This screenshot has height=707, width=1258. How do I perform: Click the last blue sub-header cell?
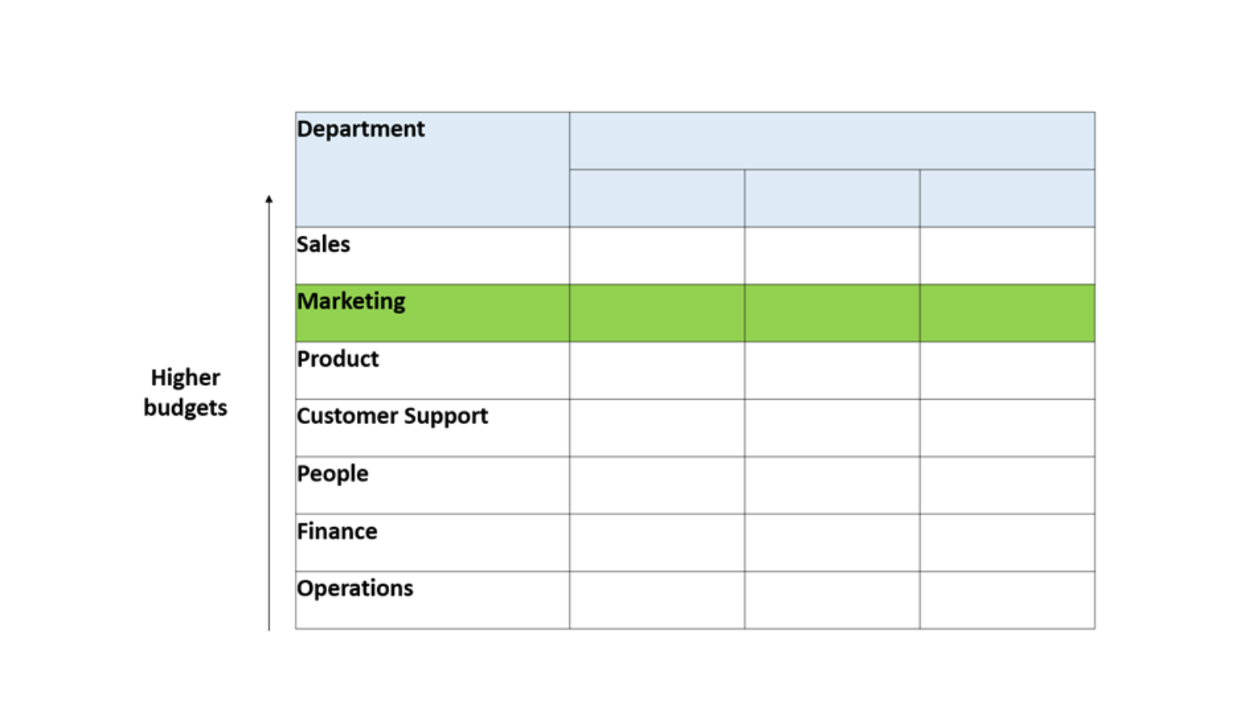click(1007, 198)
